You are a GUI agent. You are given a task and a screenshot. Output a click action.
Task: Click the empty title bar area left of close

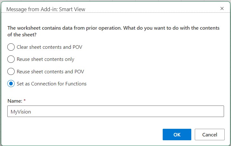pyautogui.click(x=159, y=9)
